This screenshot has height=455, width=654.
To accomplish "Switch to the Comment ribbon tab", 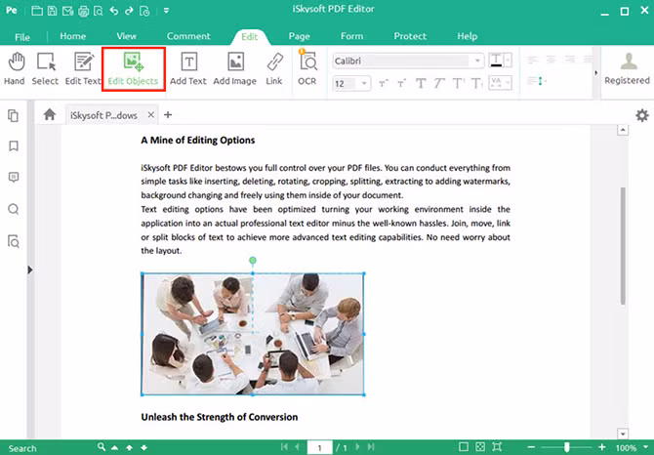I will point(187,36).
